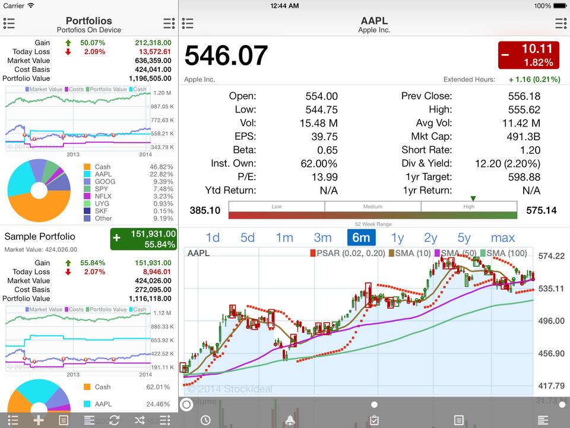
Task: Open the checklist clipboard icon
Action: pyautogui.click(x=373, y=420)
